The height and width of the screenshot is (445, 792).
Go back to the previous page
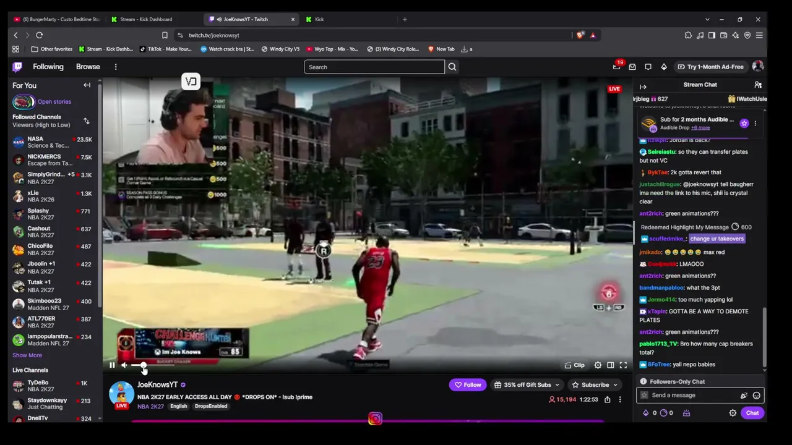click(15, 35)
